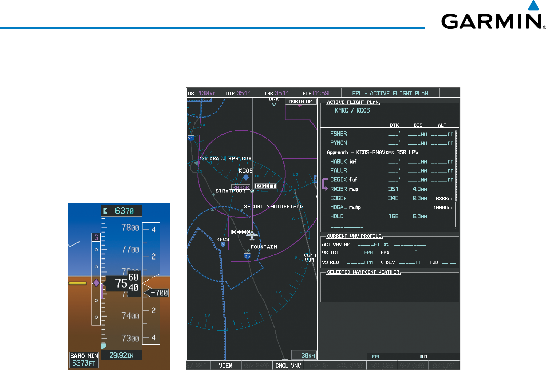Image resolution: width=547 pixels, height=370 pixels.
Task: Click the 30NM map range box
Action: 304,355
